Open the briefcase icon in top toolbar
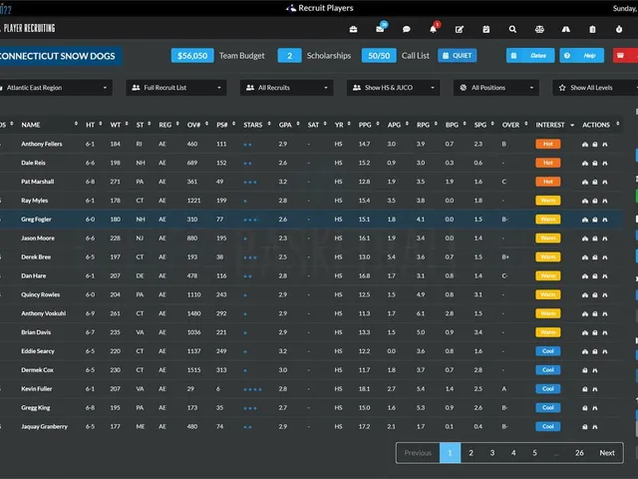This screenshot has height=479, width=638. (353, 29)
